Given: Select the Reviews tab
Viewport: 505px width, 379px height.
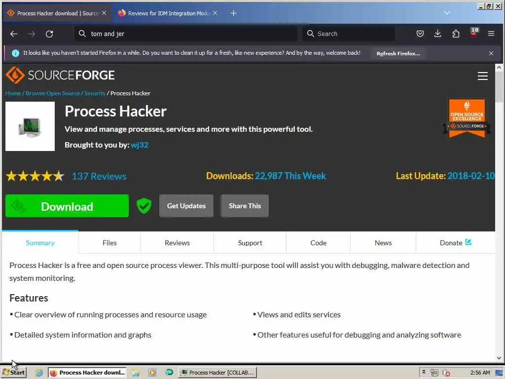Looking at the screenshot, I should click(x=177, y=243).
